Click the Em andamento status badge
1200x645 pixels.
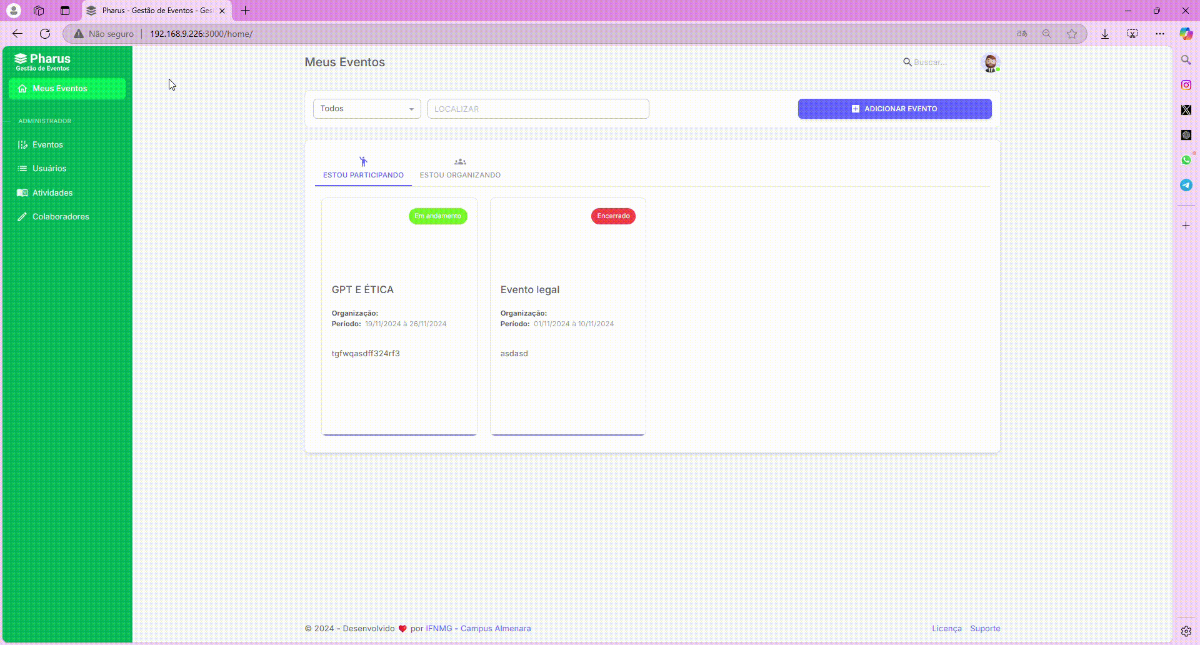click(438, 216)
